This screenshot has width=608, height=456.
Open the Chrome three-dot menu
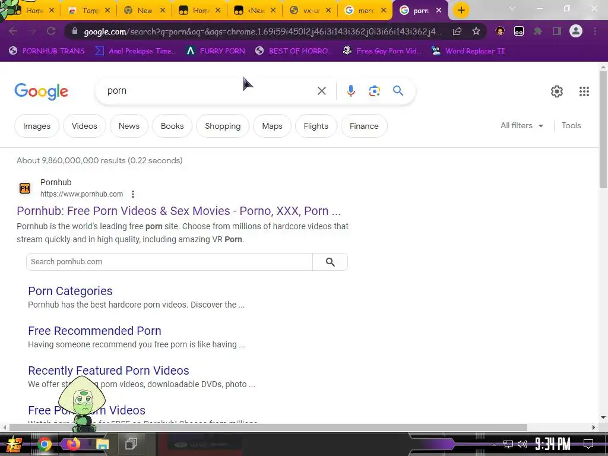[595, 31]
